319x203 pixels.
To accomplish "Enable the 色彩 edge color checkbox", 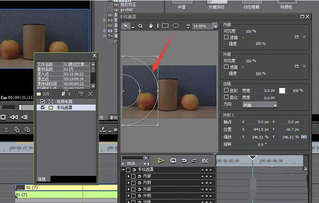I will [226, 91].
